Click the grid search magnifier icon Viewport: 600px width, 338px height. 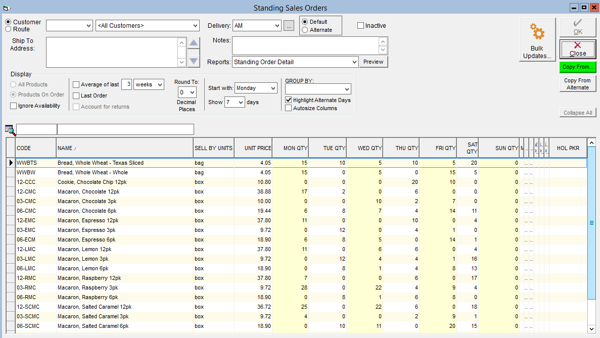tap(10, 130)
